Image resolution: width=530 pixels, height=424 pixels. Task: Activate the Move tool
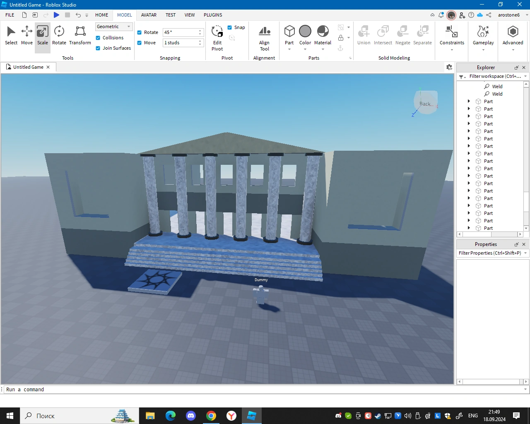tap(27, 36)
